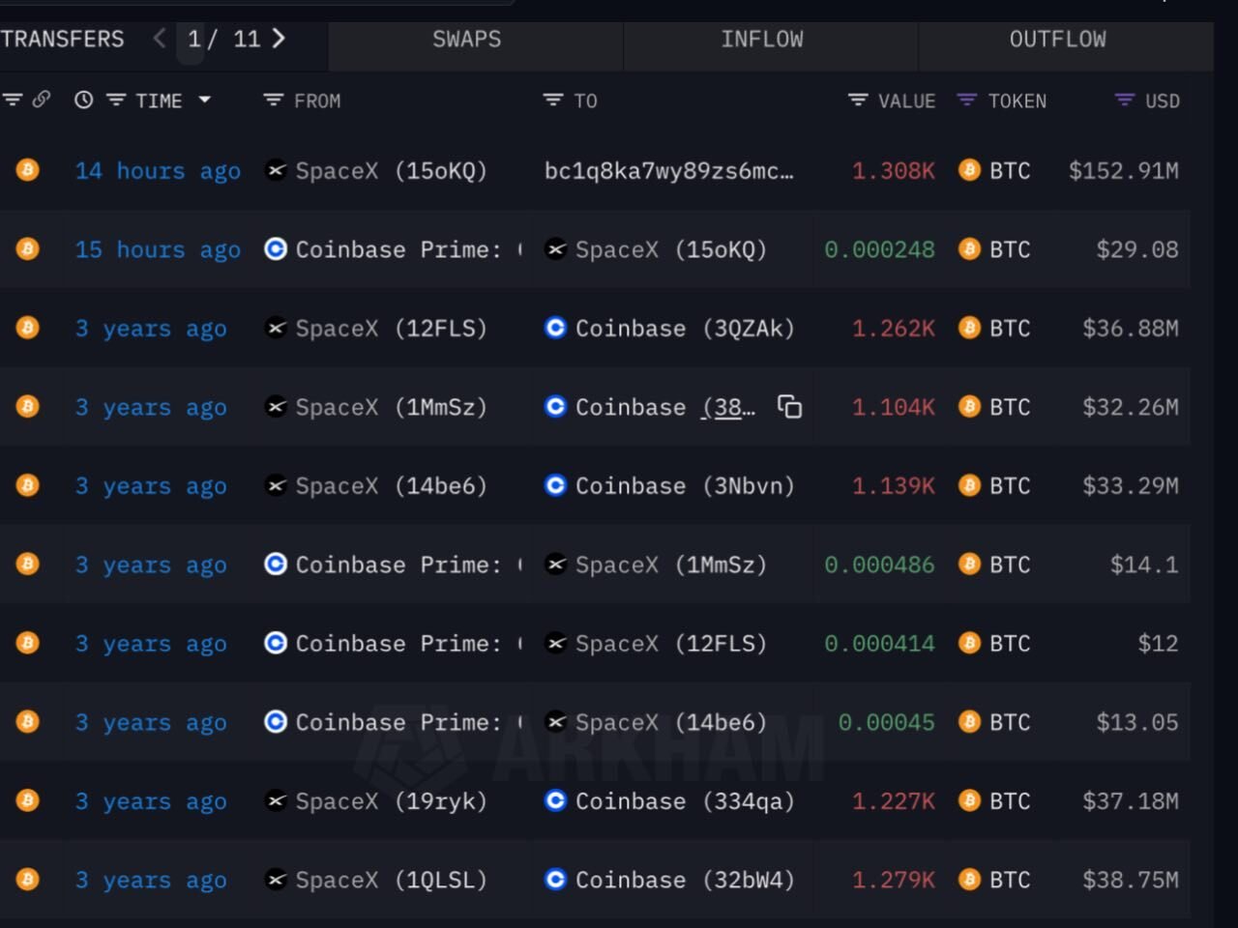Open leftmost filter icon before link icon
1238x928 pixels.
coord(13,100)
